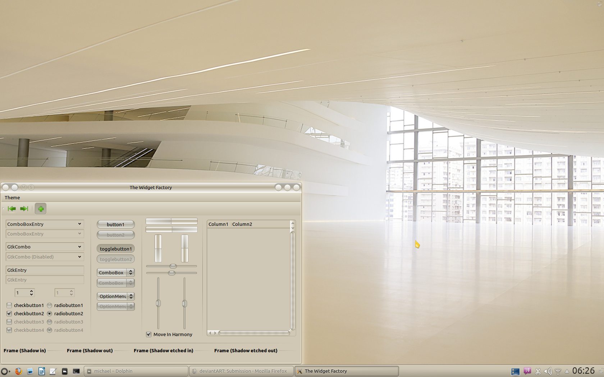Click into the enabled GtkEntry field

[x=45, y=270]
